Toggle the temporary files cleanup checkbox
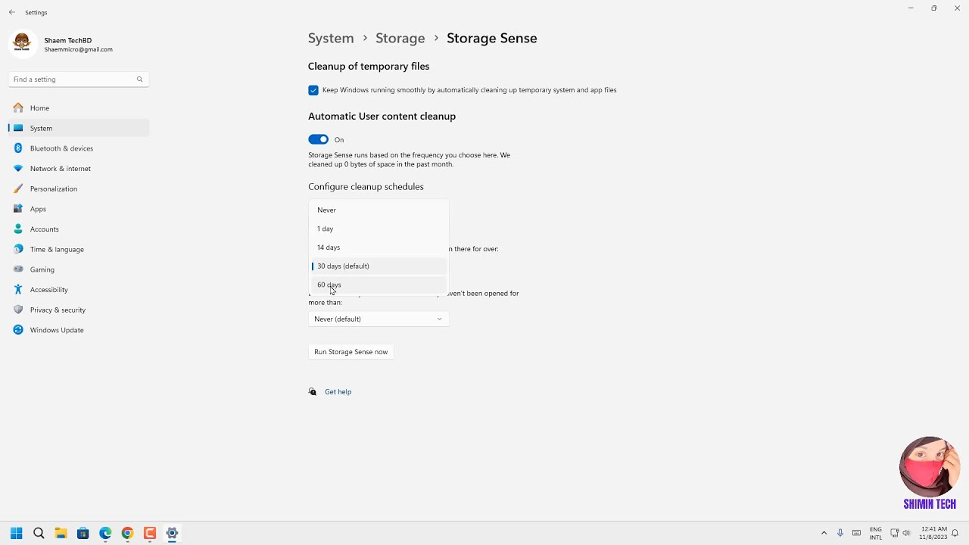Screen dimensions: 969x545 pos(313,90)
